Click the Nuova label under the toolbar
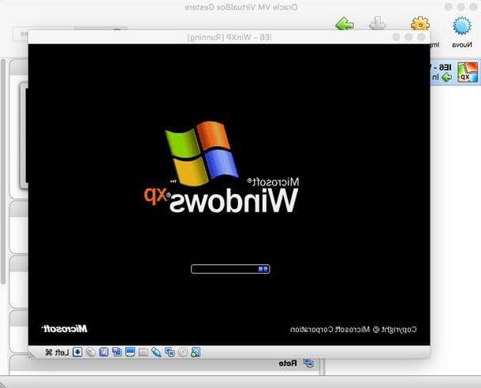The image size is (481, 388). [x=462, y=45]
